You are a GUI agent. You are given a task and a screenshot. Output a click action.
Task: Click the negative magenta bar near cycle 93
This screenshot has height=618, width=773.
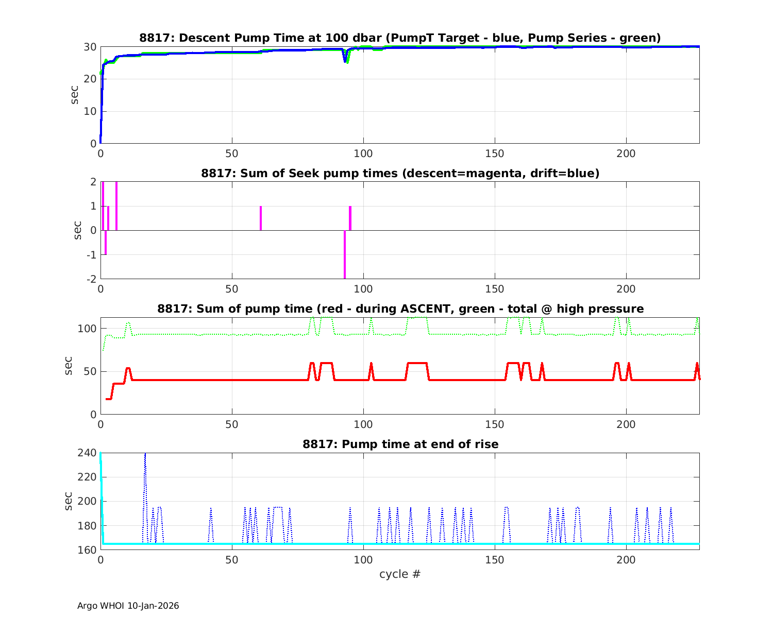[x=345, y=255]
